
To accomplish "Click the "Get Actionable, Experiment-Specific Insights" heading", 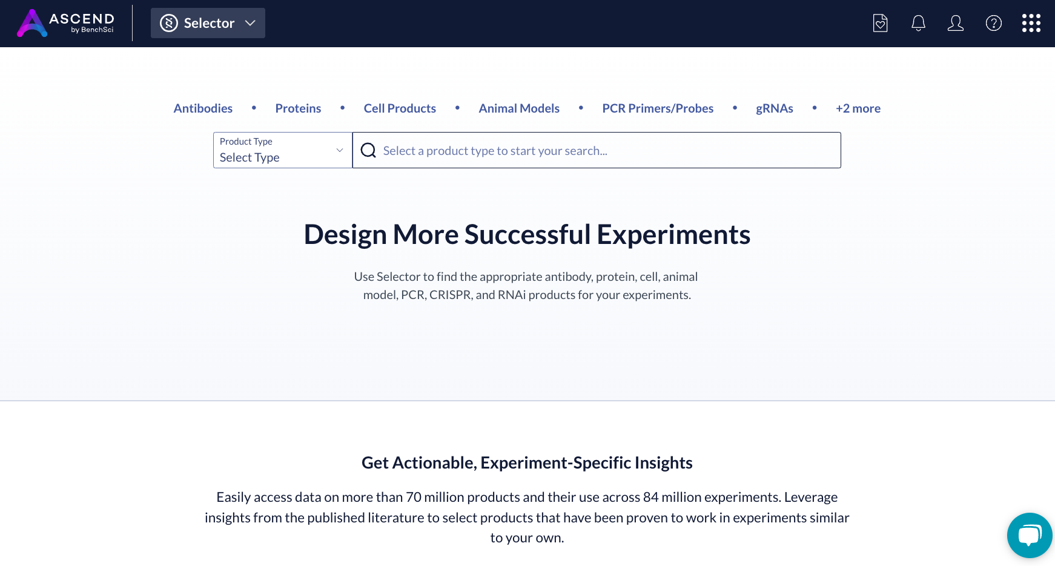I will coord(527,462).
